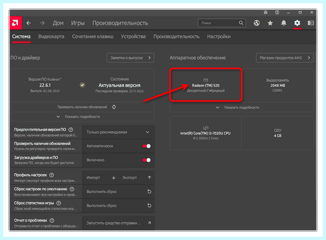Open settings gear icon
326x240 pixels.
pos(297,23)
